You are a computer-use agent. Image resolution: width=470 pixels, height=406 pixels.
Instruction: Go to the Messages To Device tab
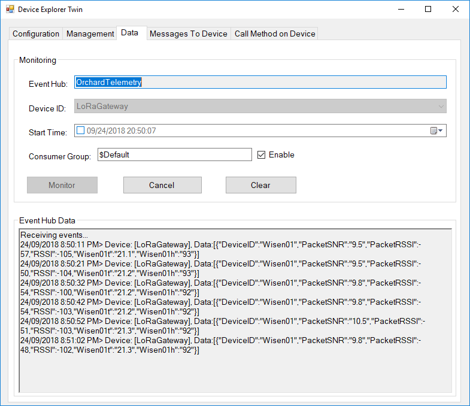189,34
